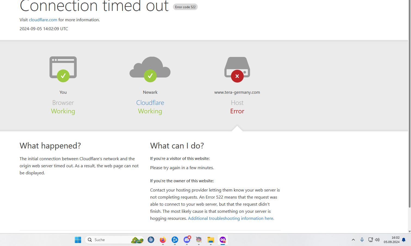Follow the cloudflare.com link

[x=43, y=20]
